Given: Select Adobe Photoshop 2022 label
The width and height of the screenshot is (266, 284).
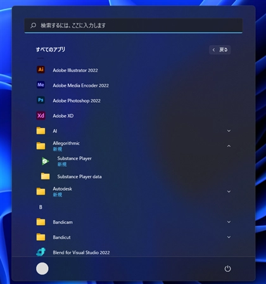Looking at the screenshot, I should pyautogui.click(x=77, y=101).
